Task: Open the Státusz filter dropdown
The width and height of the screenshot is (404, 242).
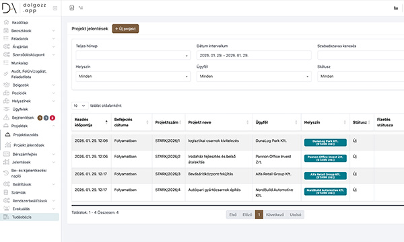Action: pos(361,77)
